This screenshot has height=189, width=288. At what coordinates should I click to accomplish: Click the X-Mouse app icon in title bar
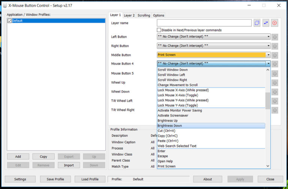click(x=5, y=6)
